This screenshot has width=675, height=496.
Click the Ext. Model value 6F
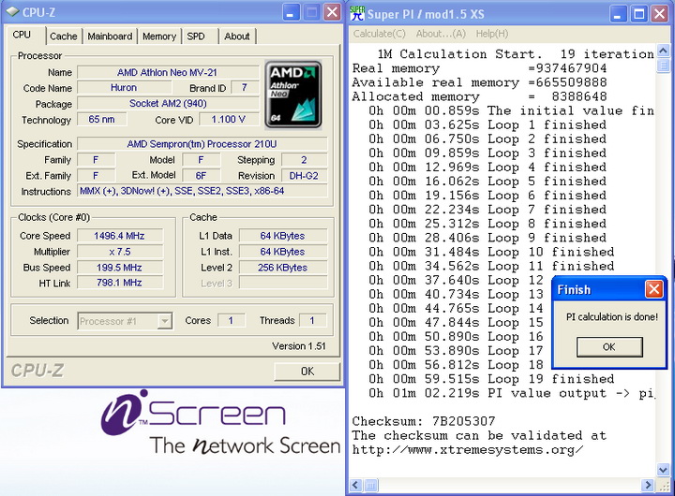[x=201, y=176]
